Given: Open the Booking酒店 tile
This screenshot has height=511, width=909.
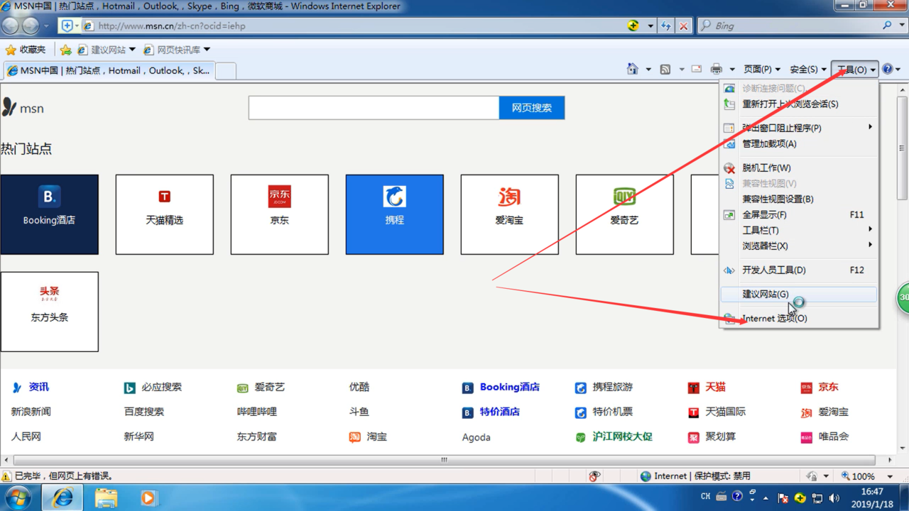Looking at the screenshot, I should pos(50,214).
